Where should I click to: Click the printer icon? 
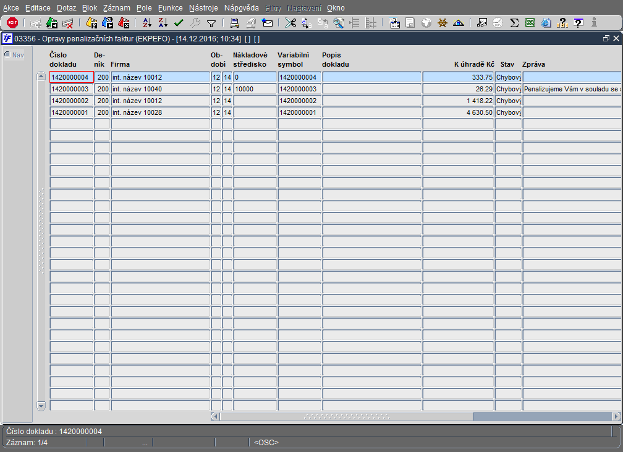click(235, 23)
